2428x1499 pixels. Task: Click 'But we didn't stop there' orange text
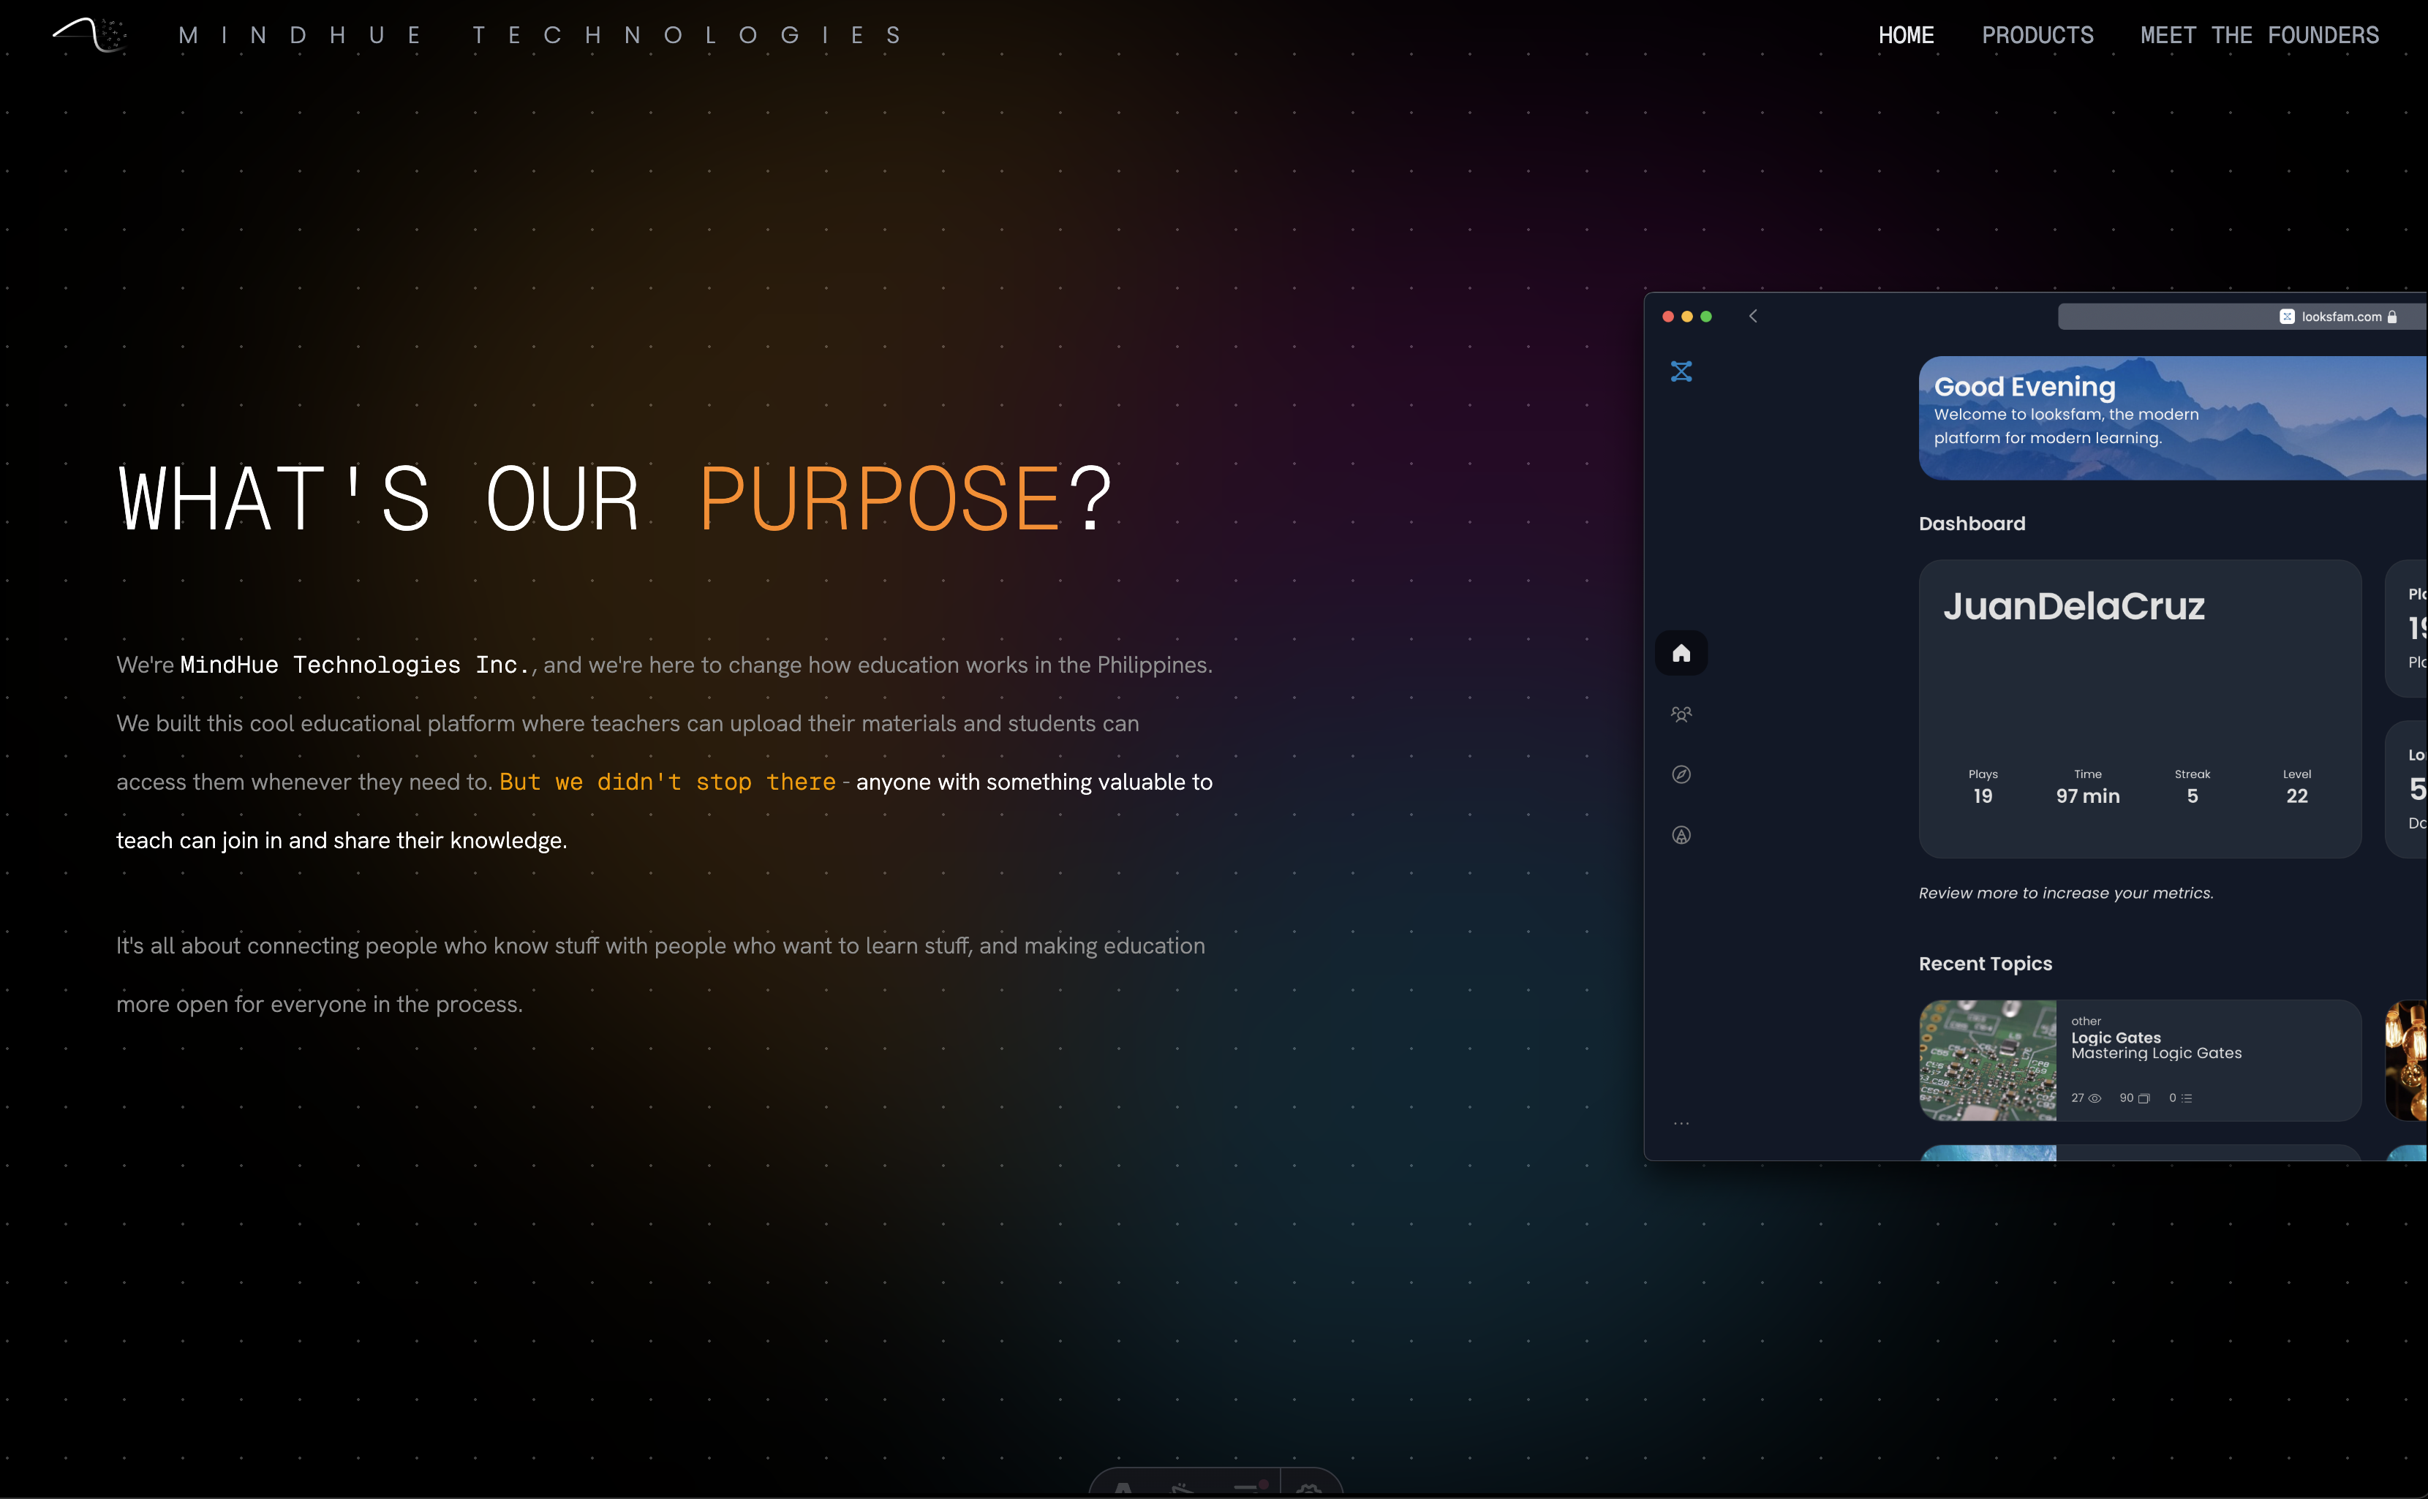pyautogui.click(x=667, y=782)
